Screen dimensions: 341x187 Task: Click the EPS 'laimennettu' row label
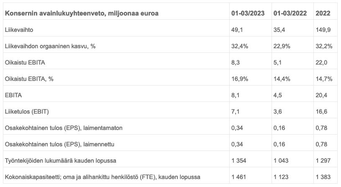point(59,144)
